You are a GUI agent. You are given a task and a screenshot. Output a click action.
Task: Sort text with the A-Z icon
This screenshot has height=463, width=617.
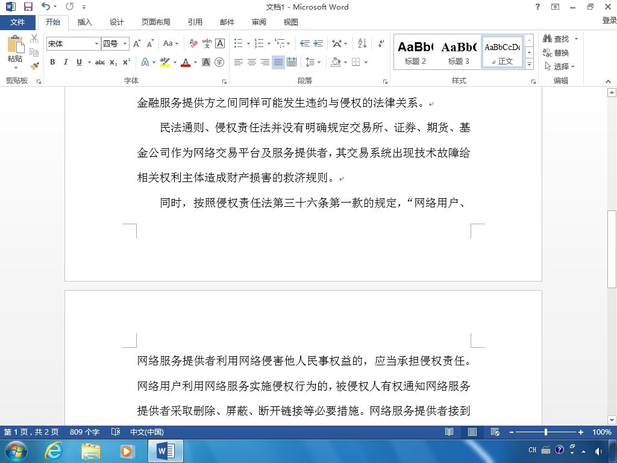coord(362,43)
